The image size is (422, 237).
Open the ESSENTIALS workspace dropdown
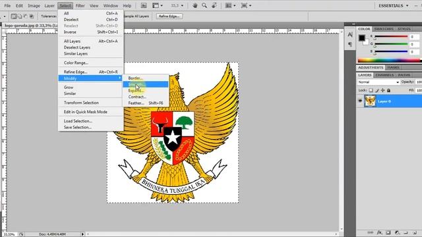[394, 5]
